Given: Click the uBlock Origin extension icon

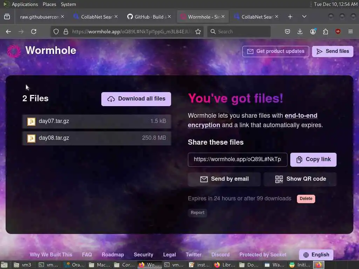Looking at the screenshot, I should tap(338, 32).
